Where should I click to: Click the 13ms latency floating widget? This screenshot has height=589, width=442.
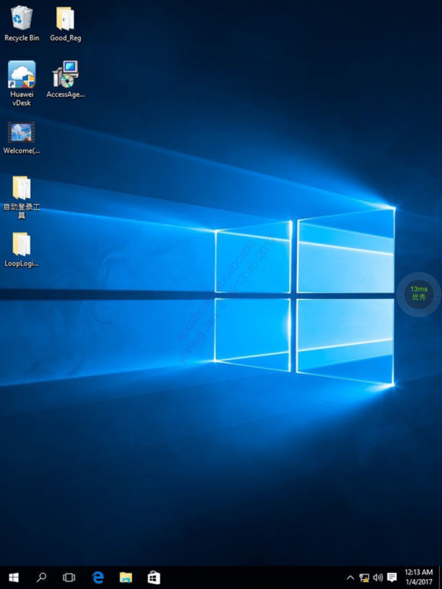point(418,293)
